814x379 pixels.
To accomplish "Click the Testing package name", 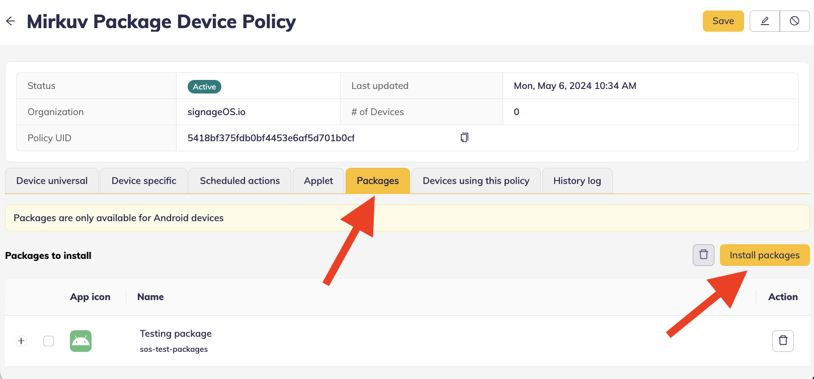I will click(176, 334).
